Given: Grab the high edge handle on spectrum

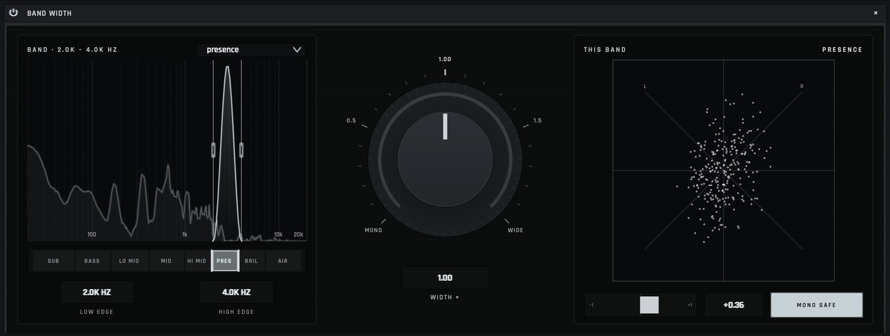Looking at the screenshot, I should pyautogui.click(x=241, y=150).
